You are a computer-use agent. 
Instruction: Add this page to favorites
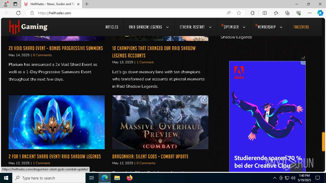[x=239, y=13]
